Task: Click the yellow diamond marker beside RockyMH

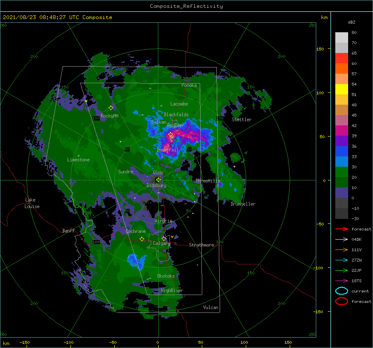Action: [x=111, y=108]
